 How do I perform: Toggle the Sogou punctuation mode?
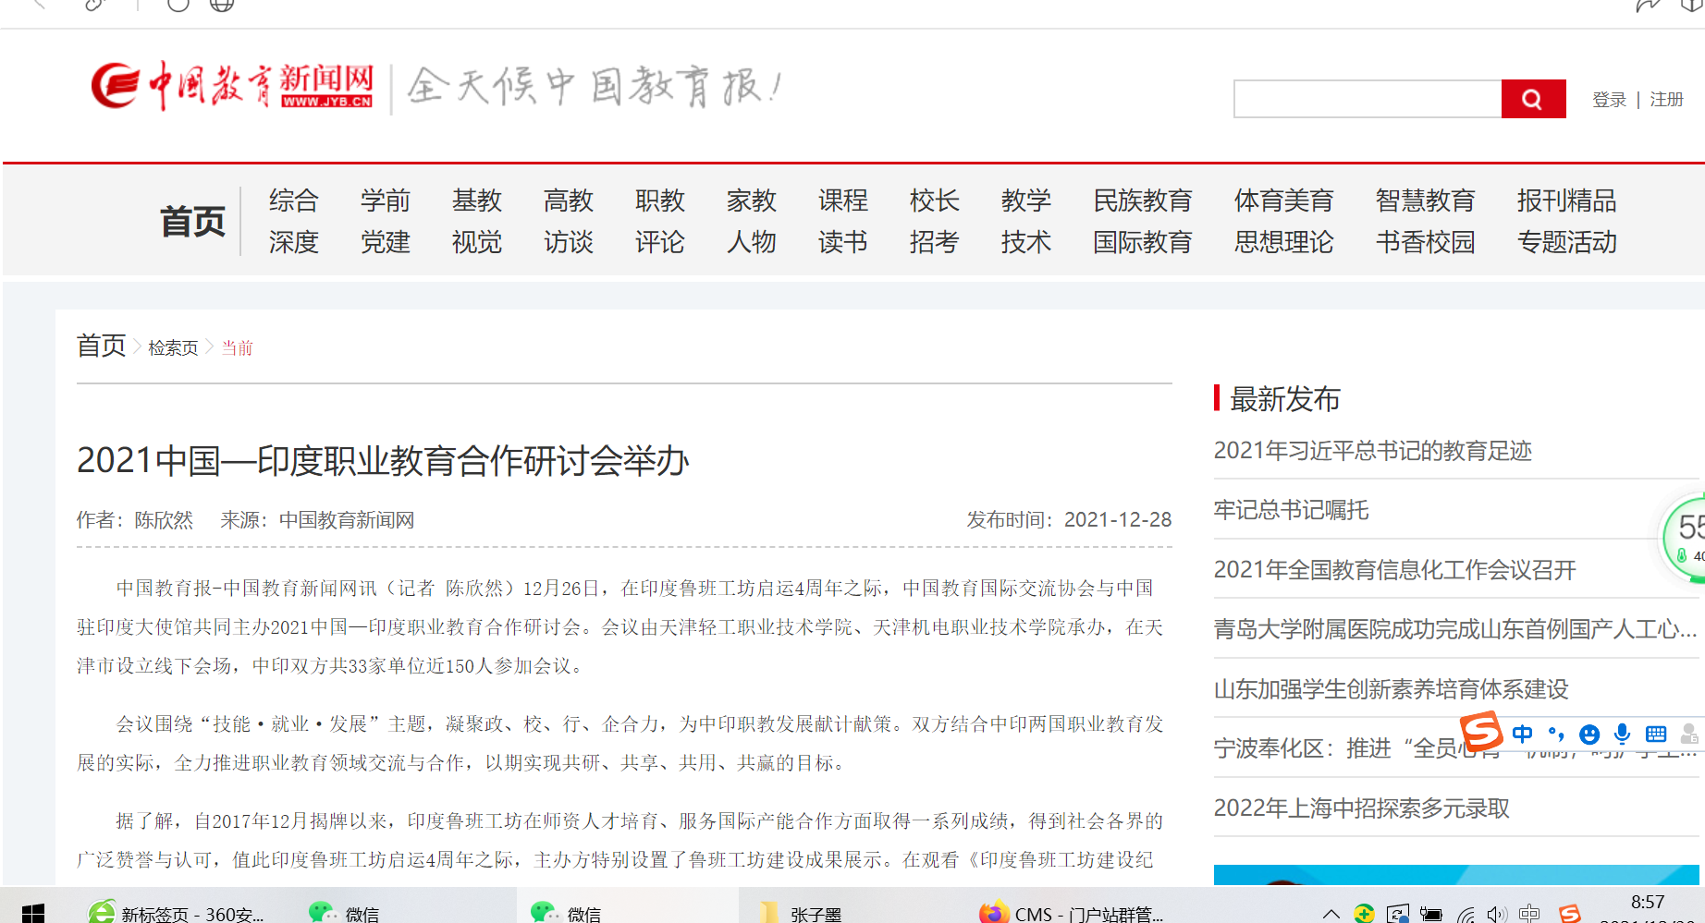(1556, 735)
